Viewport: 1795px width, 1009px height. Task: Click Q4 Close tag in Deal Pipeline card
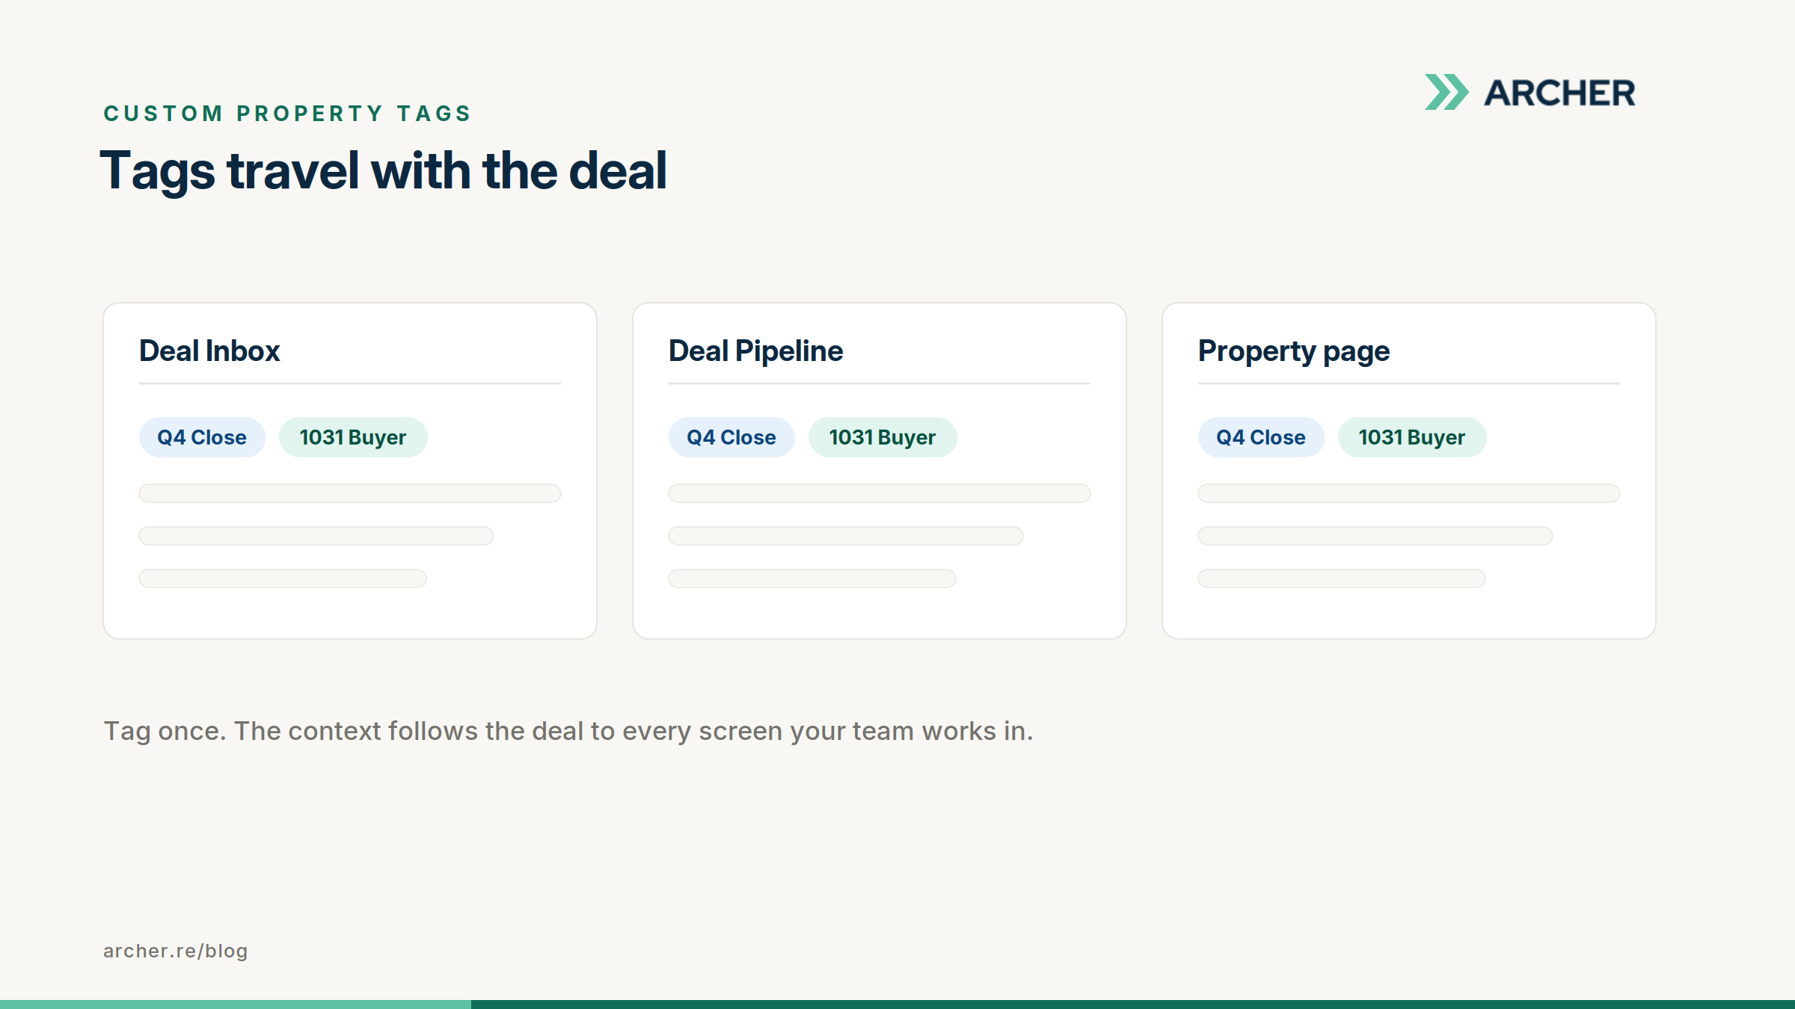pyautogui.click(x=731, y=437)
